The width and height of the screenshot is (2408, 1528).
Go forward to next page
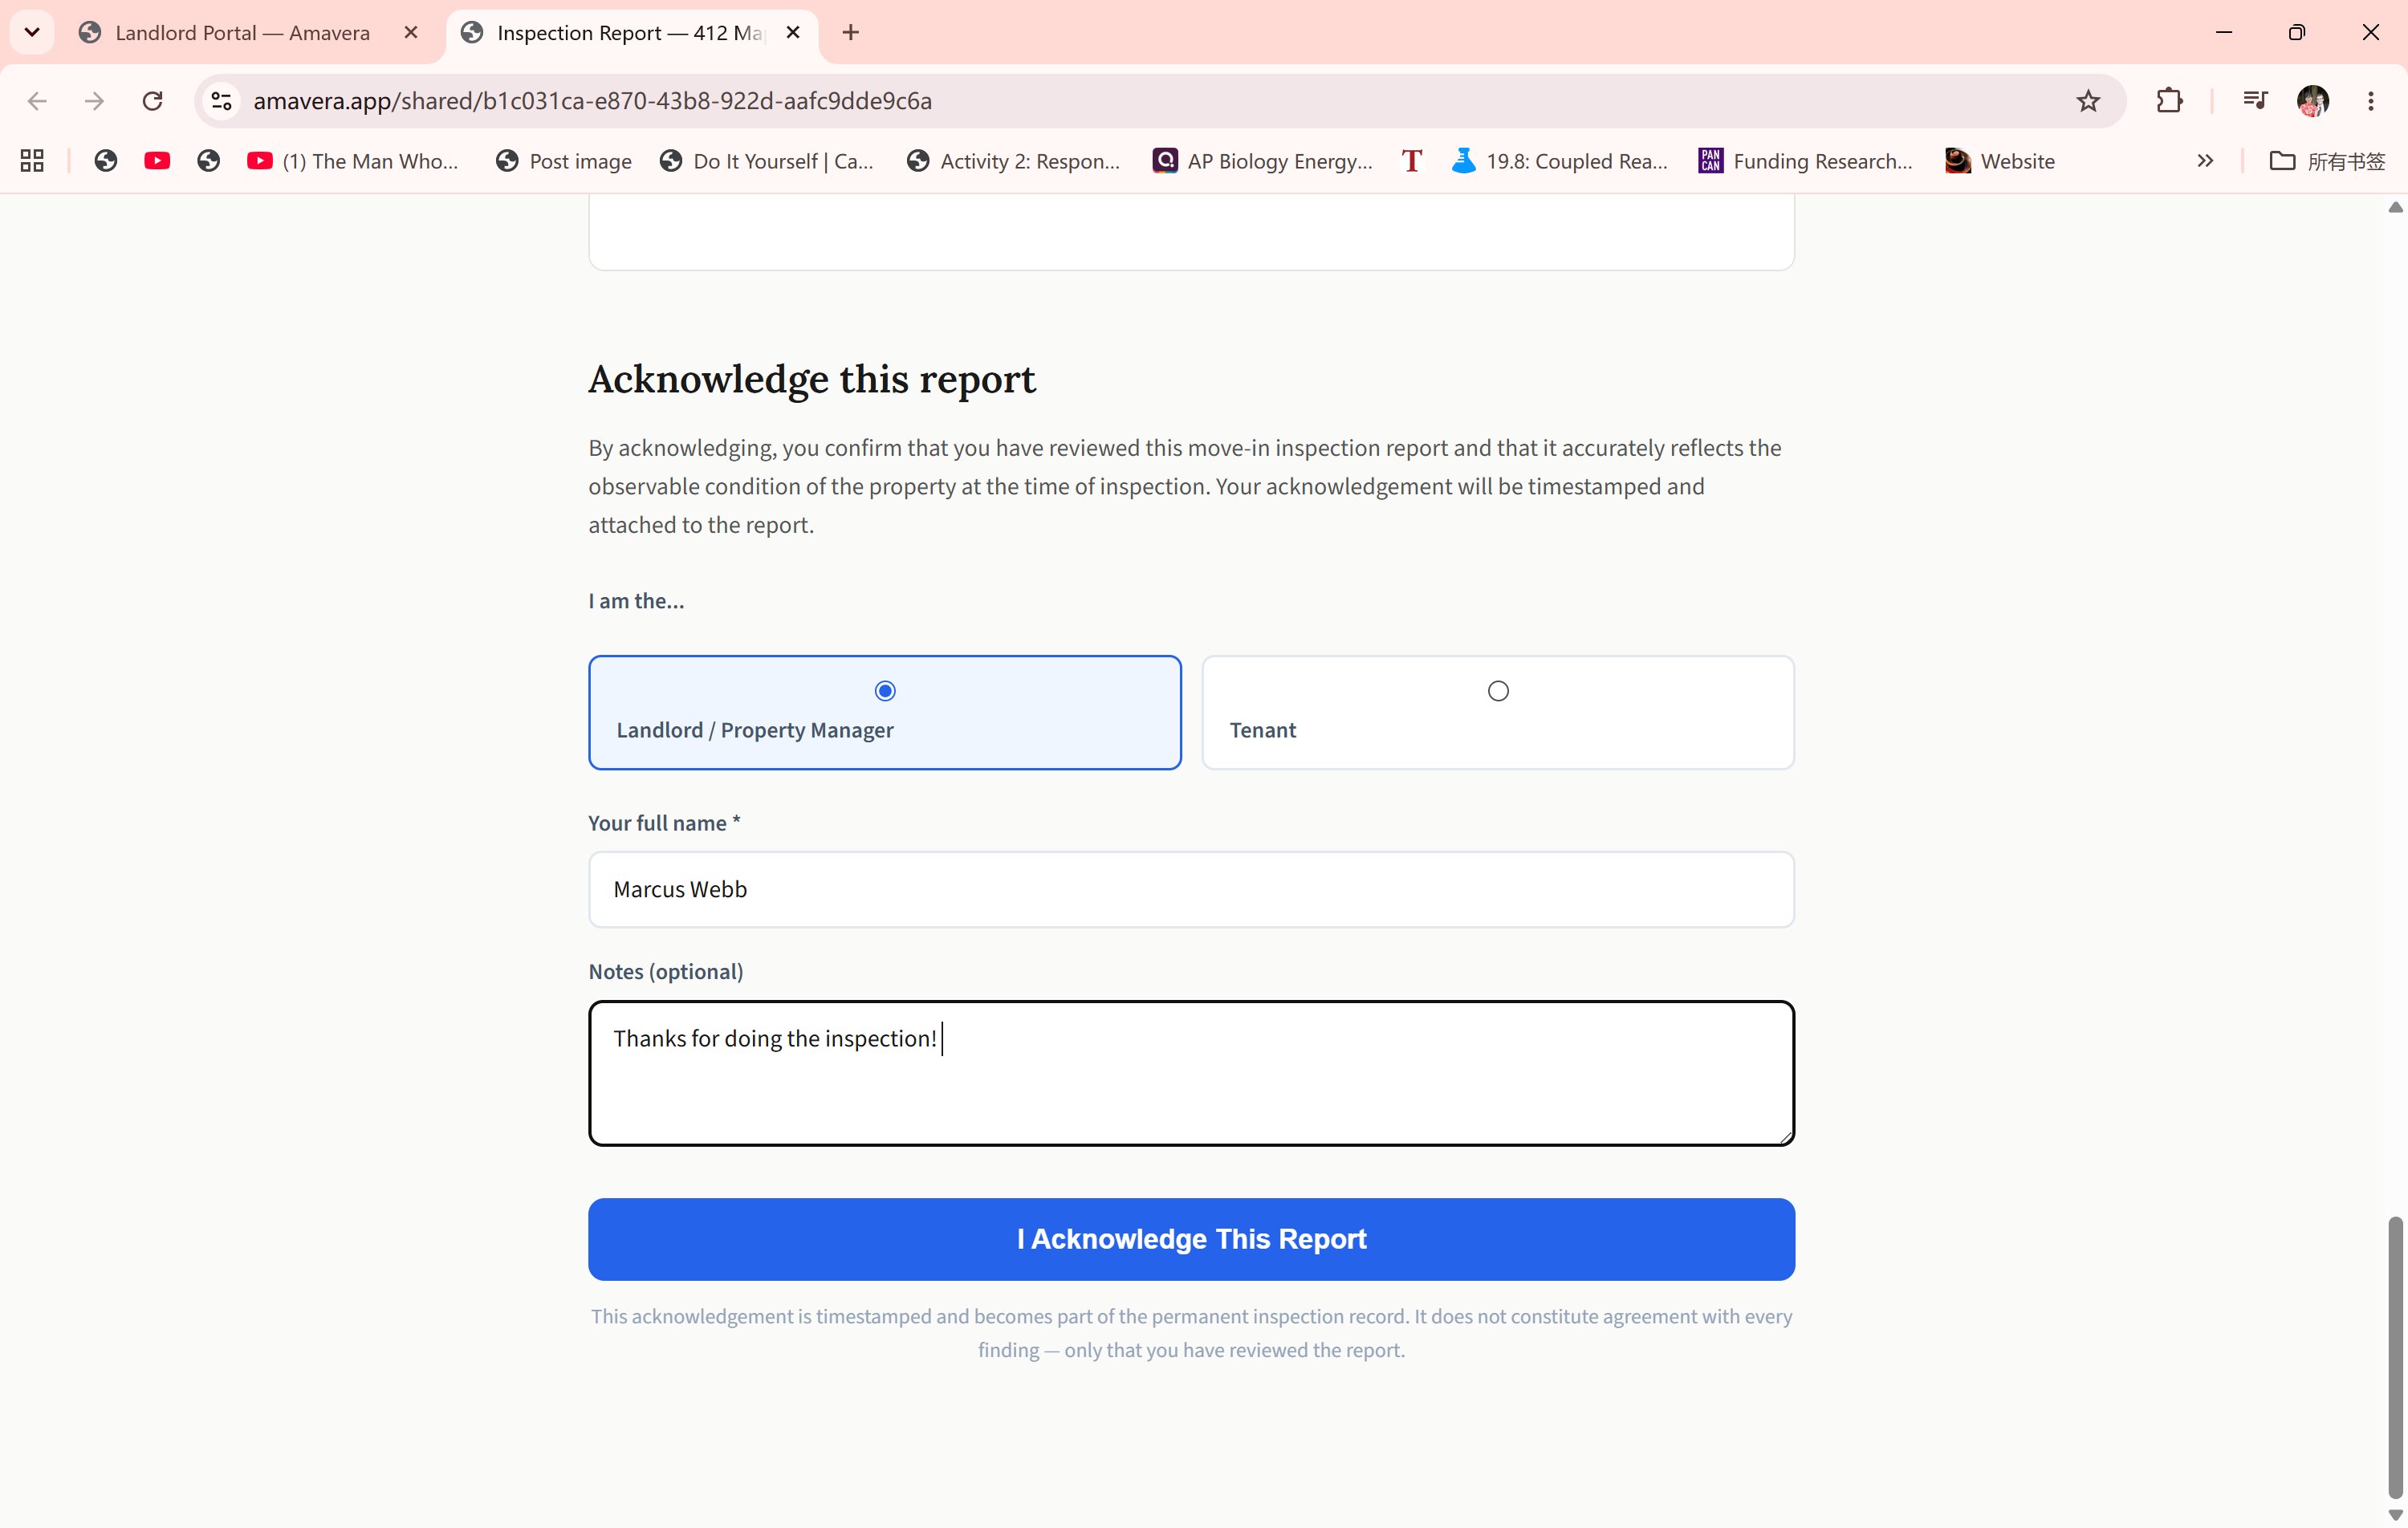pyautogui.click(x=94, y=101)
